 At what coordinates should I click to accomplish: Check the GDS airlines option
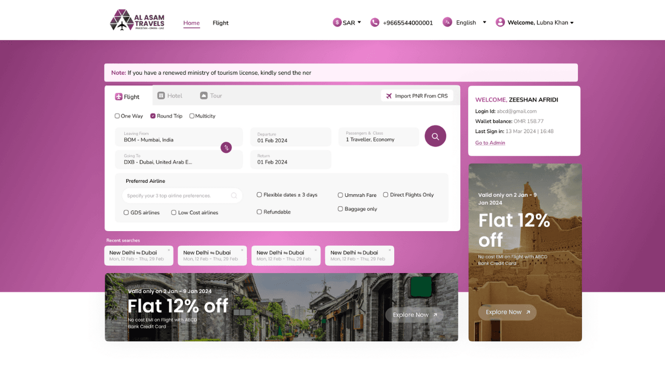pyautogui.click(x=141, y=212)
